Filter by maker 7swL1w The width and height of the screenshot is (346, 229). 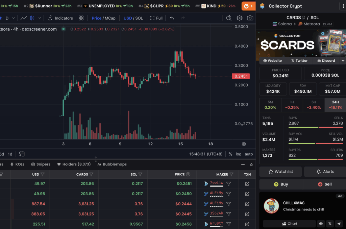229,184
